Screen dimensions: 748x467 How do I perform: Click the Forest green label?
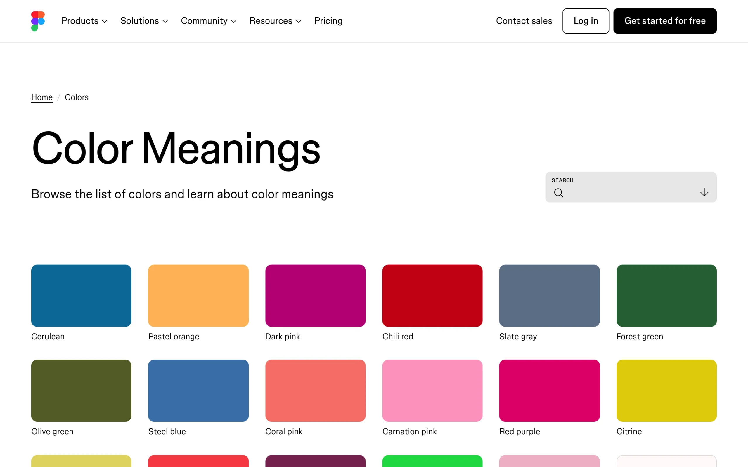pyautogui.click(x=640, y=337)
